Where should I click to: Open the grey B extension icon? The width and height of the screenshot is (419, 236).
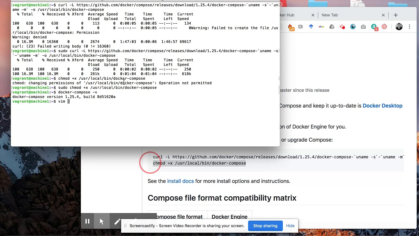pos(301,27)
